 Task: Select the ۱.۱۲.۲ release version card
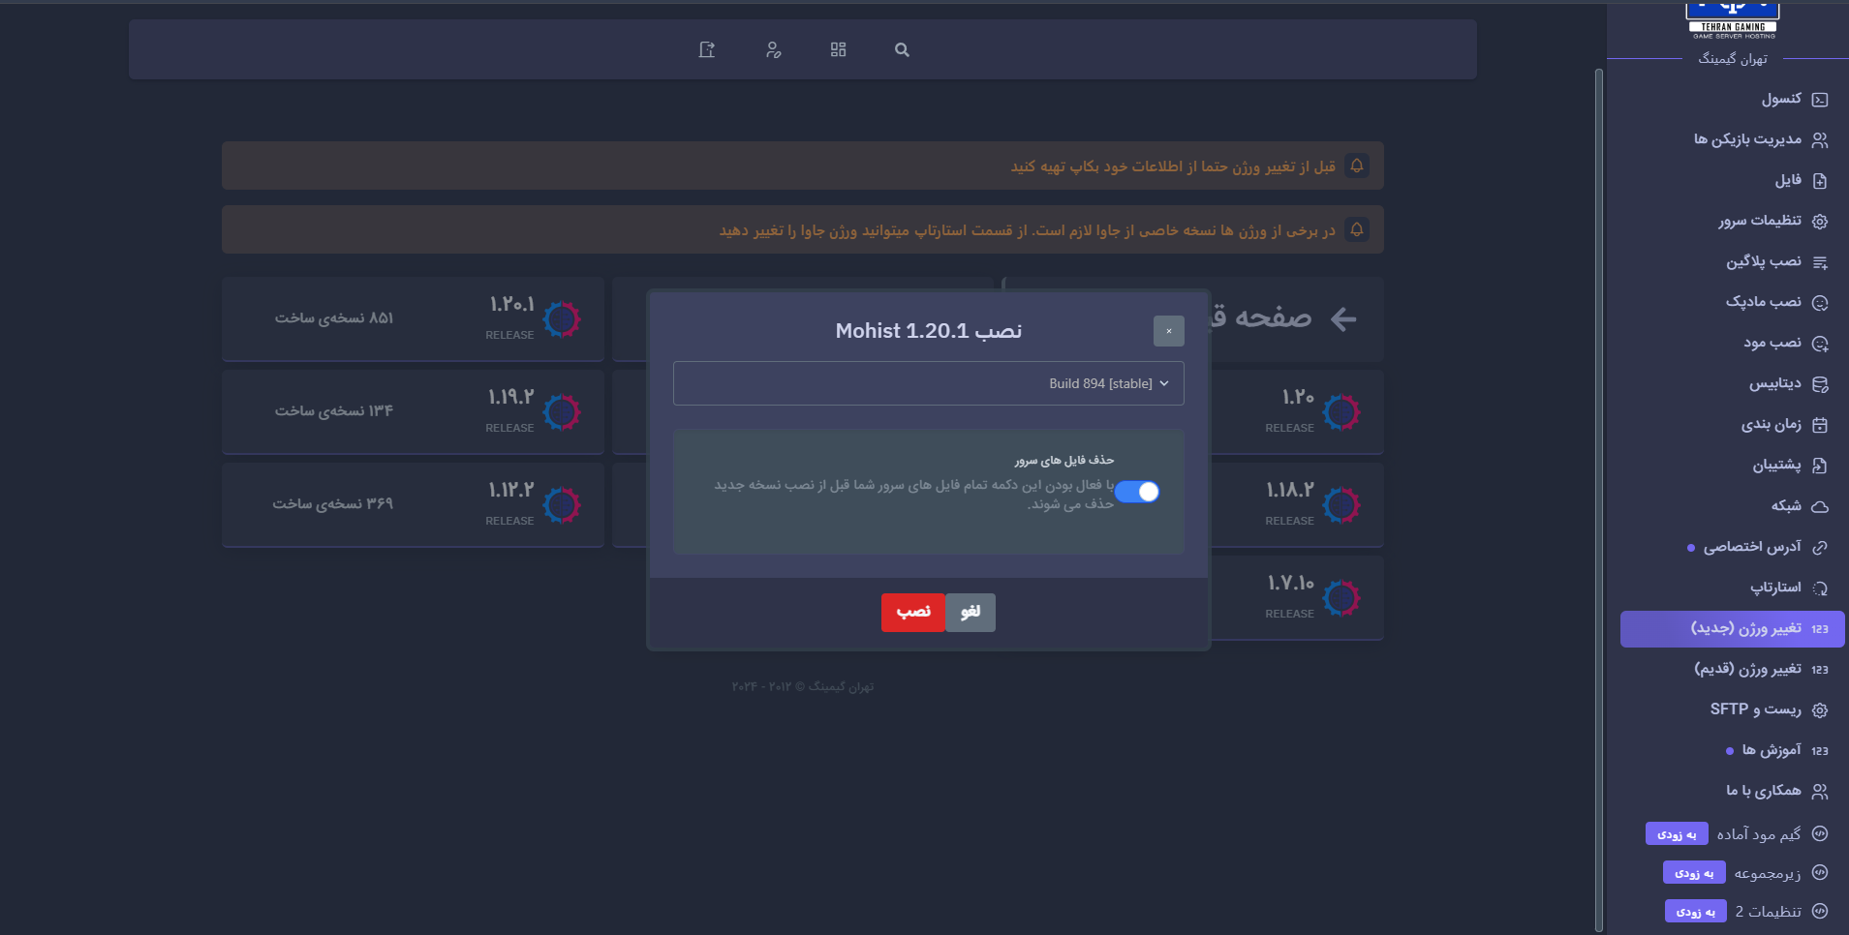point(414,505)
